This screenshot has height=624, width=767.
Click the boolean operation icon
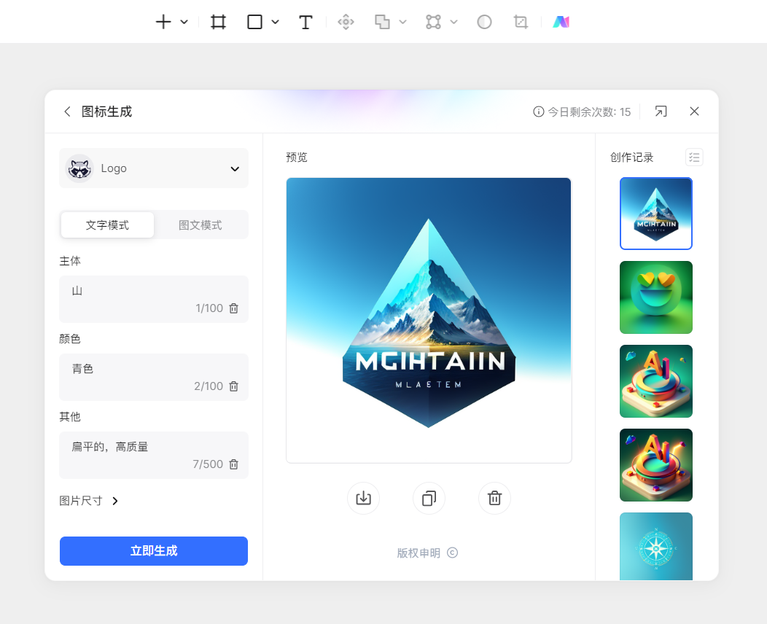coord(382,22)
